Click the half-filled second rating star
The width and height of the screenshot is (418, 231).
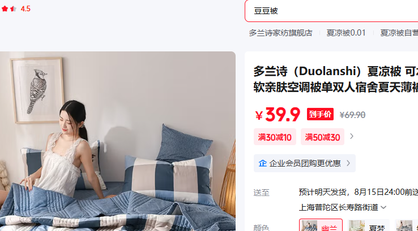coord(14,9)
